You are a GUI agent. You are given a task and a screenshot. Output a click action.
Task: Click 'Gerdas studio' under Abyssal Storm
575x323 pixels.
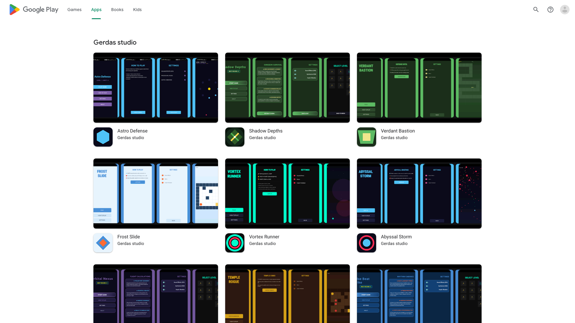(394, 244)
